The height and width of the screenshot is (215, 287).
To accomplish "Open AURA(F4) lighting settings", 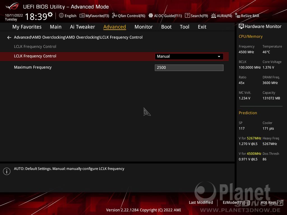I will pyautogui.click(x=222, y=16).
